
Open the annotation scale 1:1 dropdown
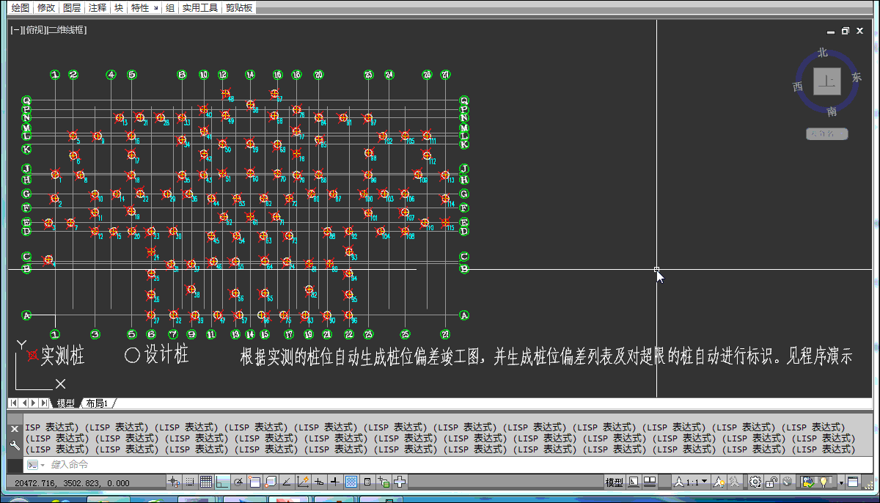(693, 482)
